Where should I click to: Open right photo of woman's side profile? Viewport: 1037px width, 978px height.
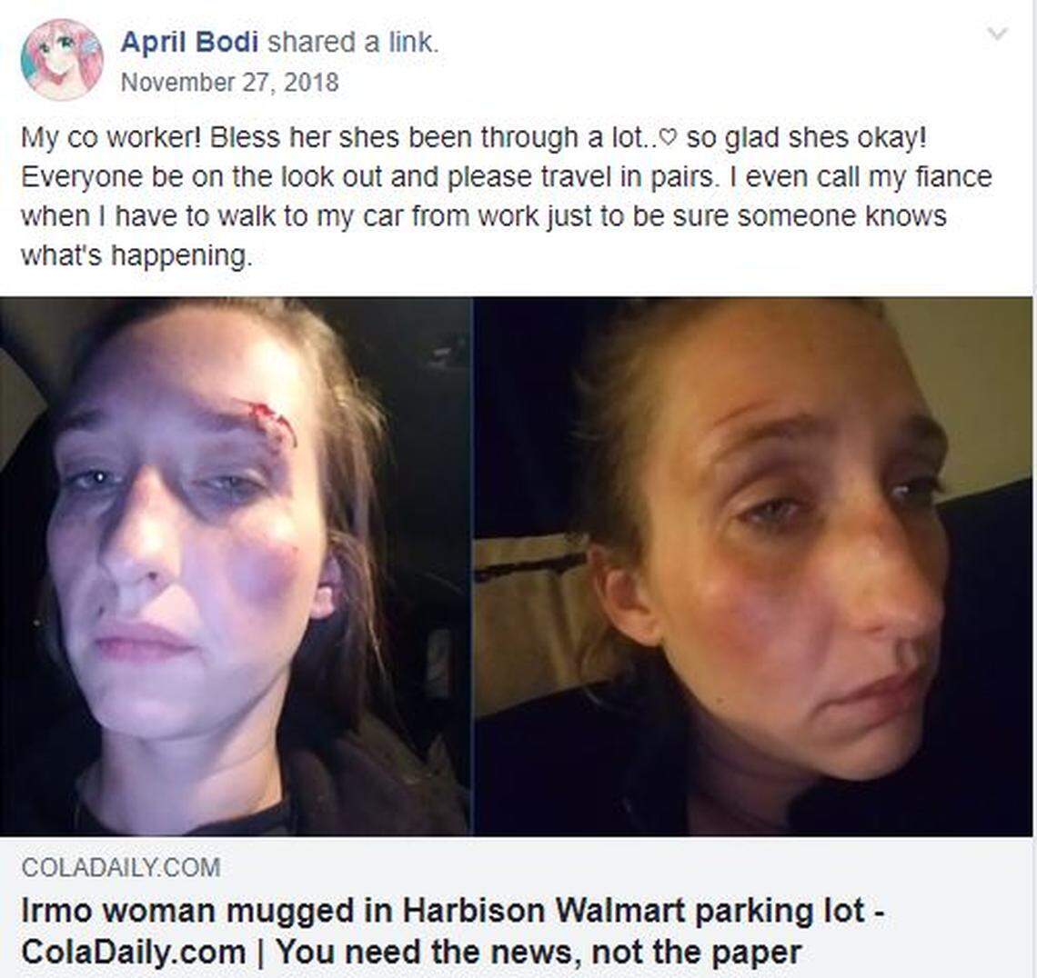point(753,566)
